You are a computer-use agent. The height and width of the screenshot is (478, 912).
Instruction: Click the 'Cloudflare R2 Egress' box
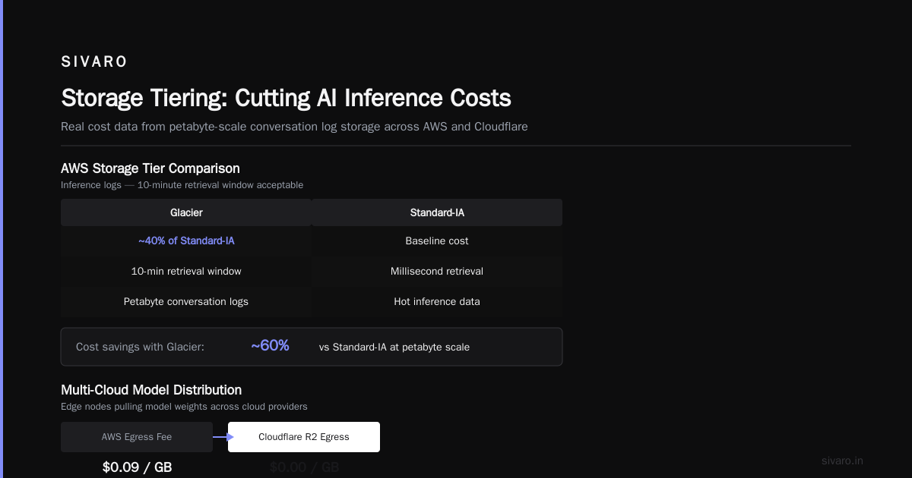[x=304, y=437]
